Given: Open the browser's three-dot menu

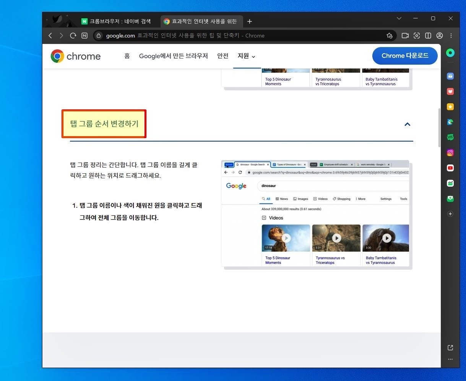Looking at the screenshot, I should (451, 36).
